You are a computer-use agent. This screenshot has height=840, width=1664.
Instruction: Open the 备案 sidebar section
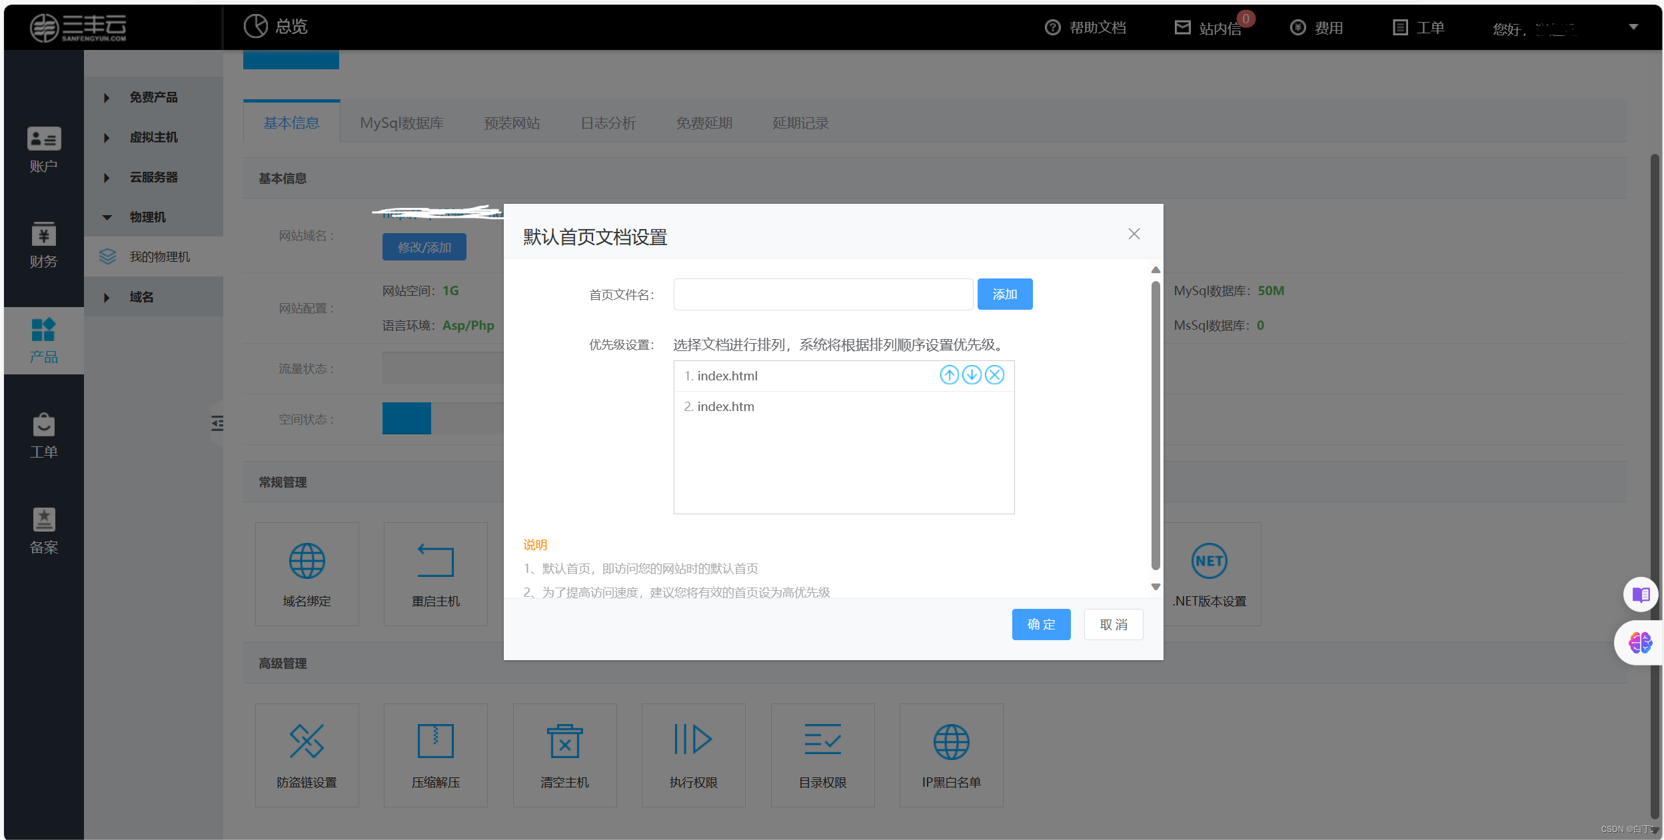click(44, 531)
